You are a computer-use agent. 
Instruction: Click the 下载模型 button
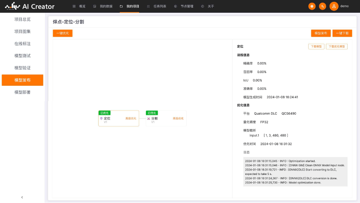pyautogui.click(x=316, y=46)
